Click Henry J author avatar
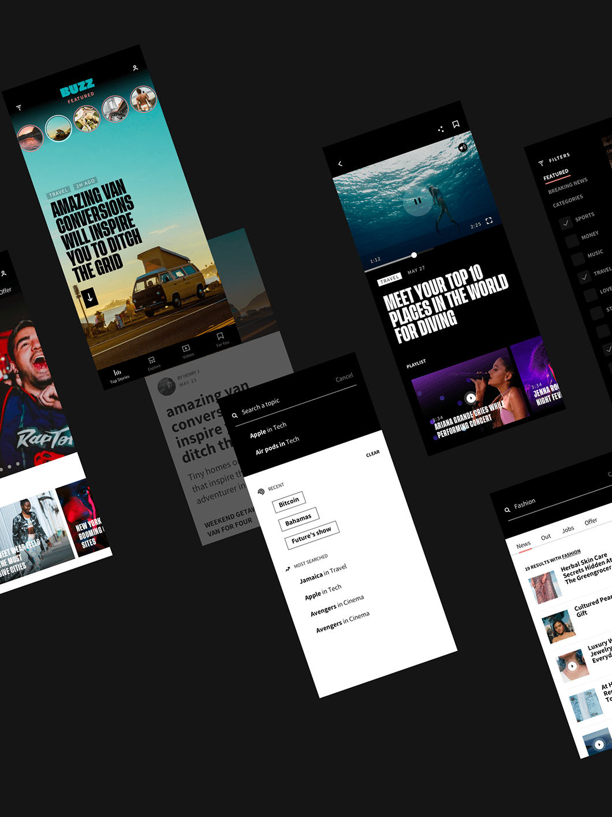The image size is (612, 817). pos(166,386)
